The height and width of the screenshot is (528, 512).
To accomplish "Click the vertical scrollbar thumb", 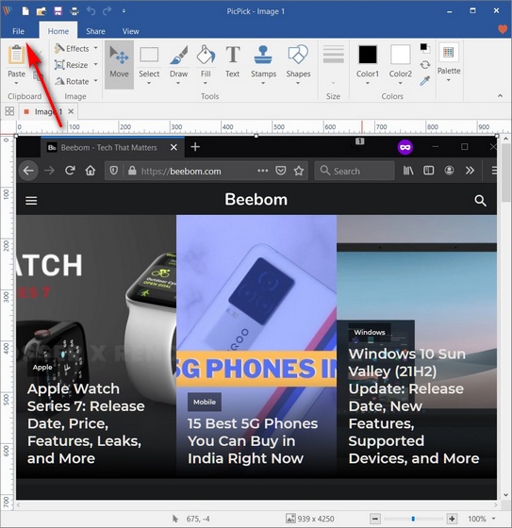I will [505, 173].
